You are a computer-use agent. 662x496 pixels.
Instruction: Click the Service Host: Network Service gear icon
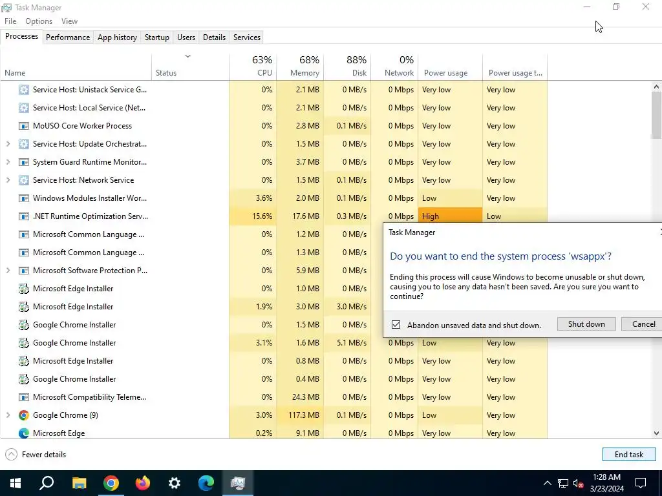coord(24,180)
